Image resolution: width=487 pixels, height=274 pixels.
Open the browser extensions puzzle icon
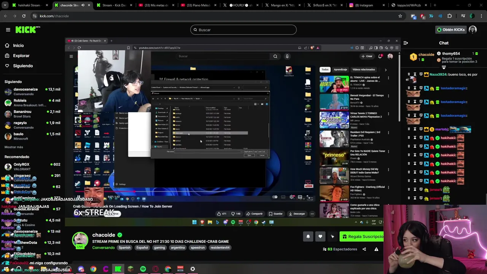(x=449, y=16)
